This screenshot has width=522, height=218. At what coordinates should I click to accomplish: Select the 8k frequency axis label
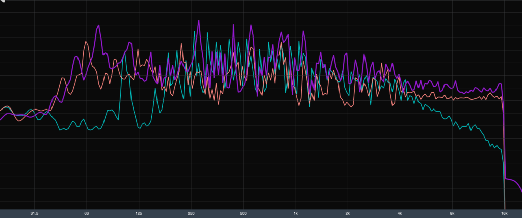click(x=452, y=213)
